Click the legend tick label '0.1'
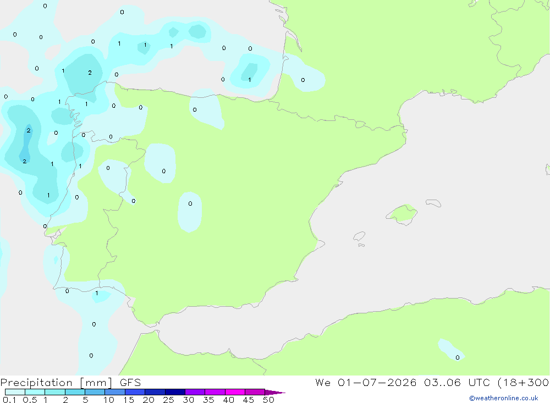 tap(9, 400)
